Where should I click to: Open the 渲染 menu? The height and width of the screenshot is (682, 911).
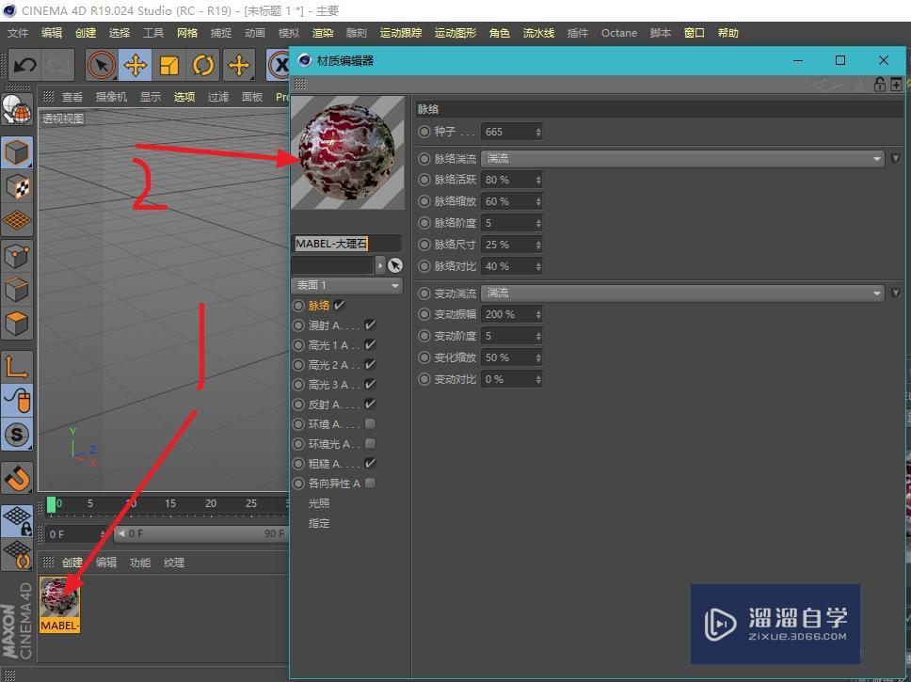(x=323, y=33)
